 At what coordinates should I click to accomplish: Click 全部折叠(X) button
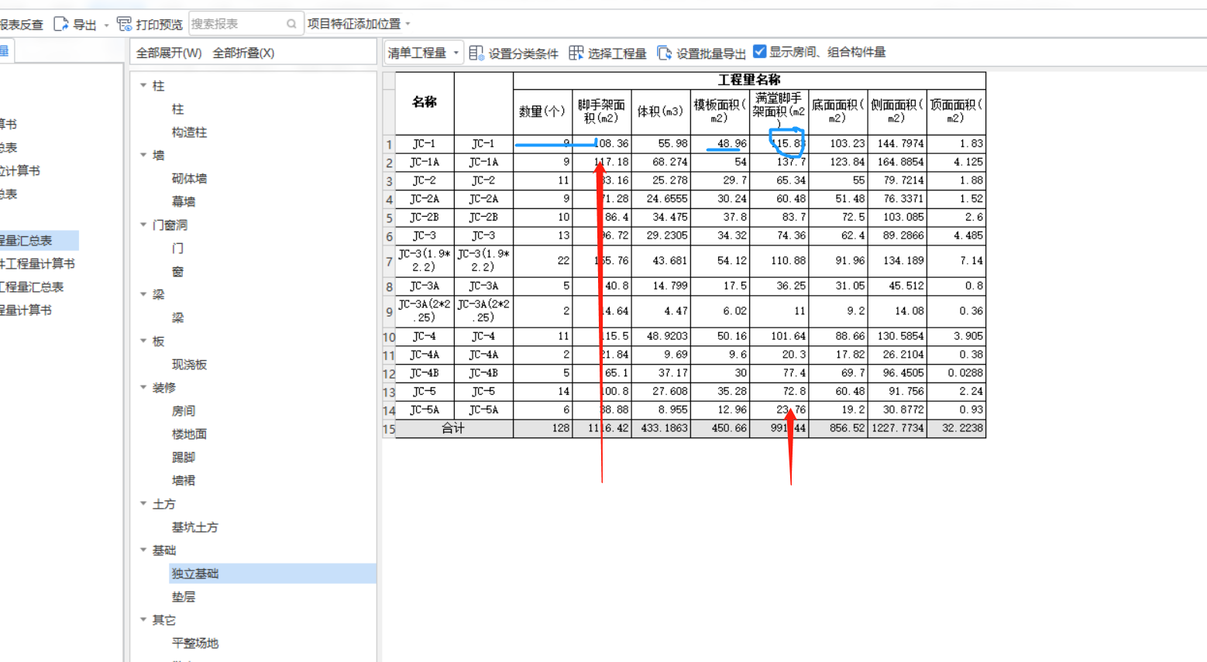[x=243, y=53]
